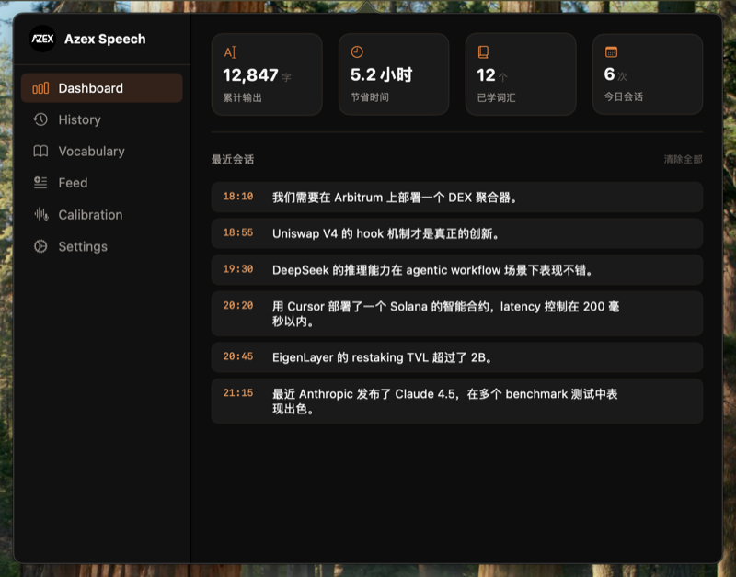Click the Settings gear icon
The image size is (736, 577).
pyautogui.click(x=40, y=246)
